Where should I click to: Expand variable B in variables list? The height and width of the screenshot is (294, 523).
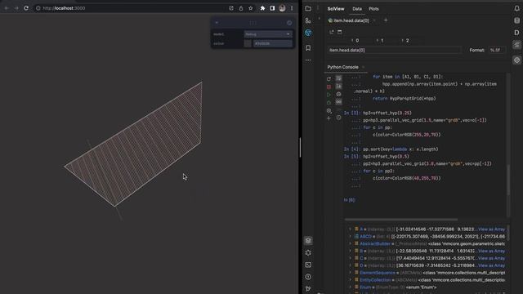pyautogui.click(x=351, y=251)
